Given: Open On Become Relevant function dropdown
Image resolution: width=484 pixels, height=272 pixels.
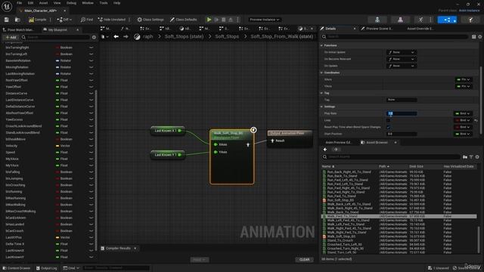Looking at the screenshot, I should coord(402,59).
